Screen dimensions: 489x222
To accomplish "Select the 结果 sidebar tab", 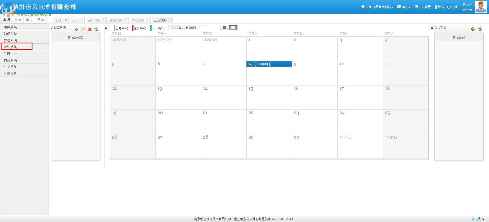I will click(41, 20).
